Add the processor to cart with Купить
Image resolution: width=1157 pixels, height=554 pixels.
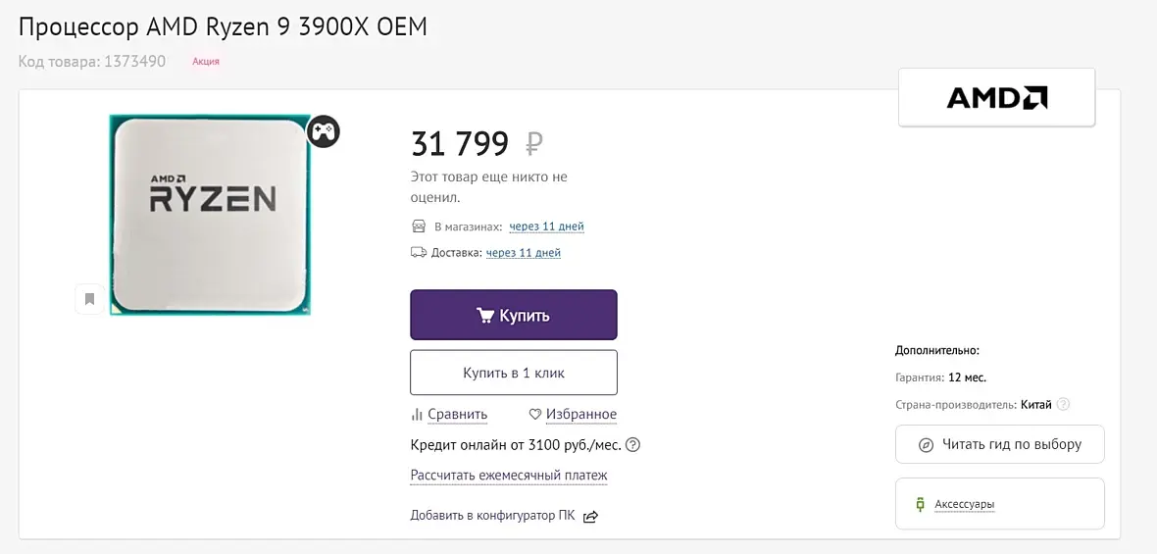pos(514,315)
